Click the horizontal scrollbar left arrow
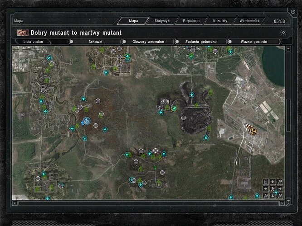The height and width of the screenshot is (226, 302). (x=15, y=203)
